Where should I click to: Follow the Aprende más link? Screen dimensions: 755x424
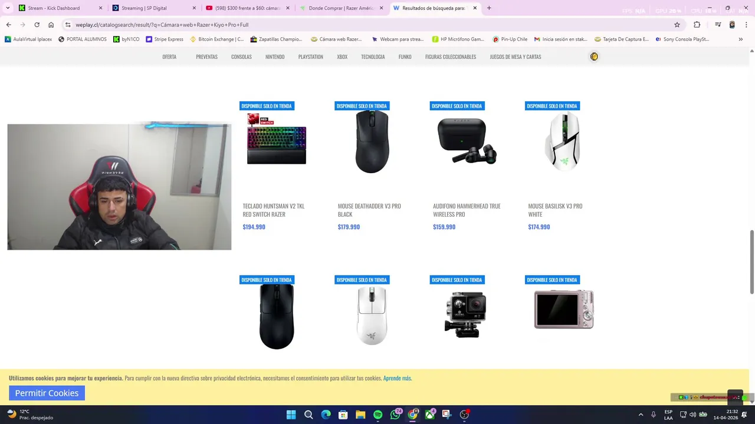(398, 378)
